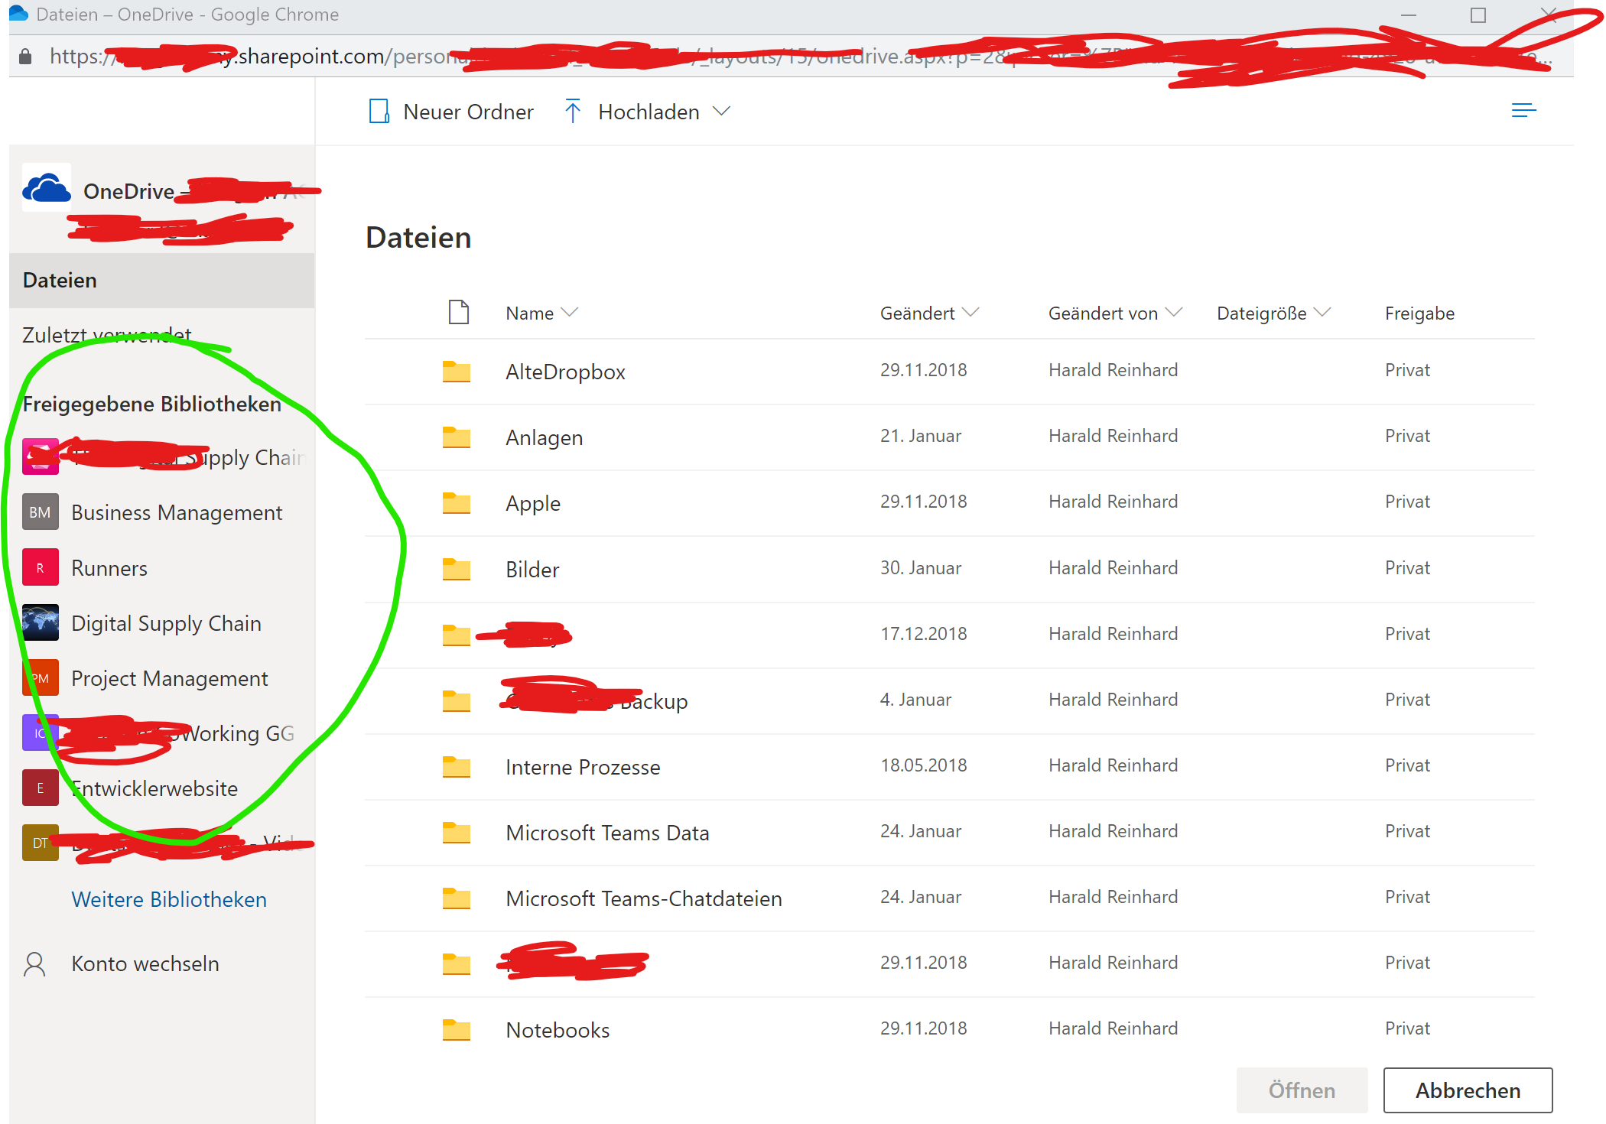Screen dimensions: 1606x1124
Task: Click the Hochladen button
Action: [649, 112]
